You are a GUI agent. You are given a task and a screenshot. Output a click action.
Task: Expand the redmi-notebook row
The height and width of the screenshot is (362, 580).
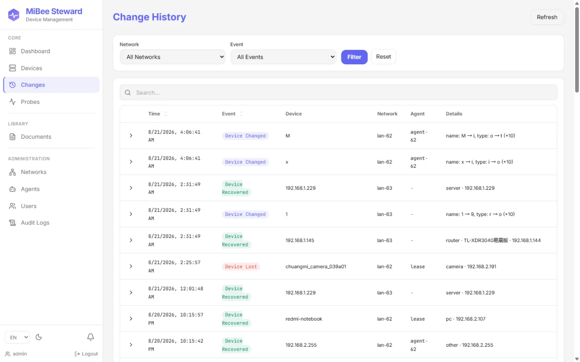coord(131,319)
